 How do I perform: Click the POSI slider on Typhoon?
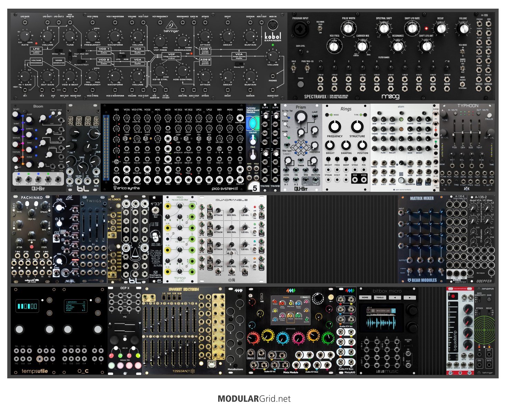(x=454, y=133)
